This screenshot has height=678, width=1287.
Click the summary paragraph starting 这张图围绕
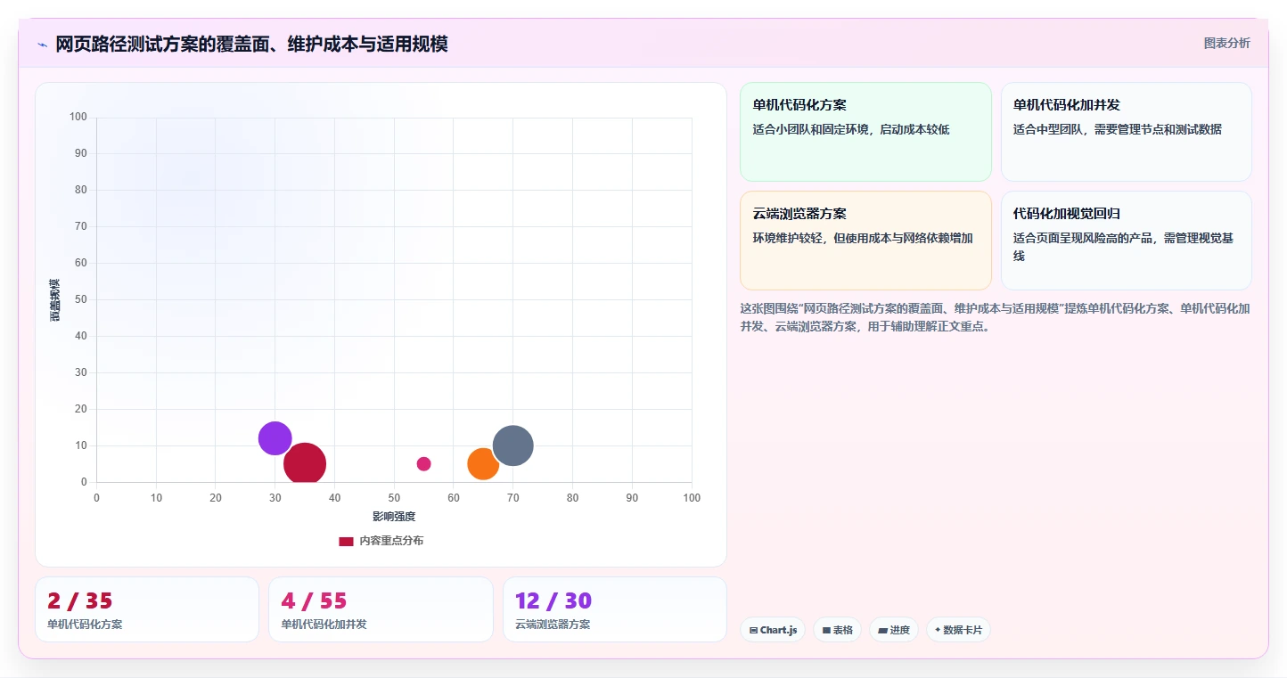point(995,317)
